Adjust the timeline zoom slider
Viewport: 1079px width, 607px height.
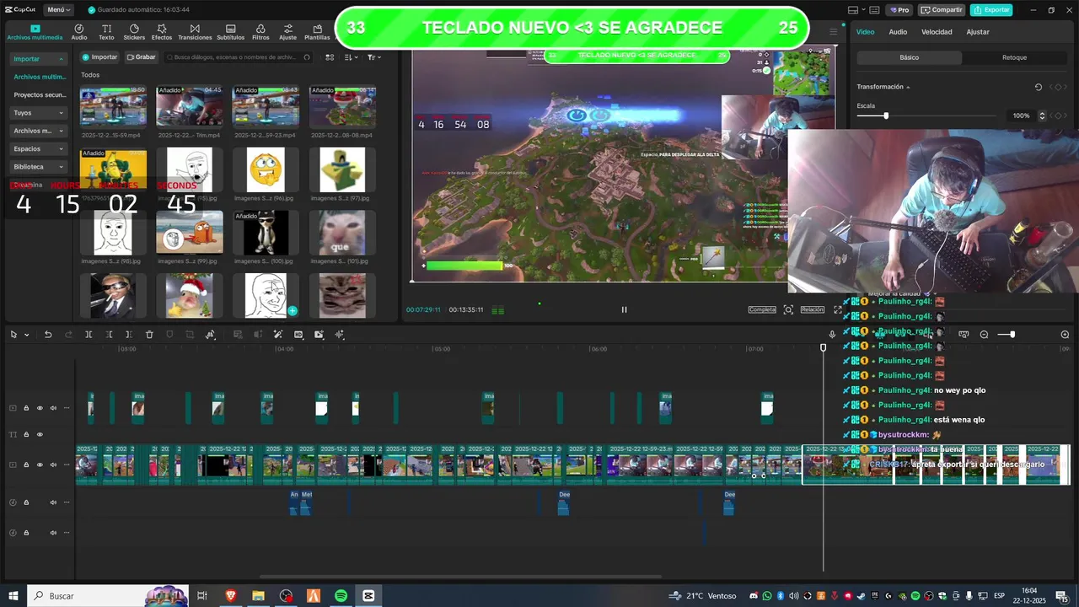(1012, 335)
